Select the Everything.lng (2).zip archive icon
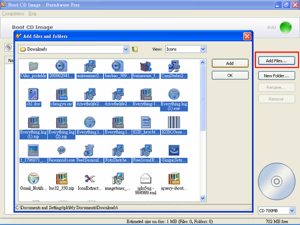300x225 pixels. [x=61, y=122]
